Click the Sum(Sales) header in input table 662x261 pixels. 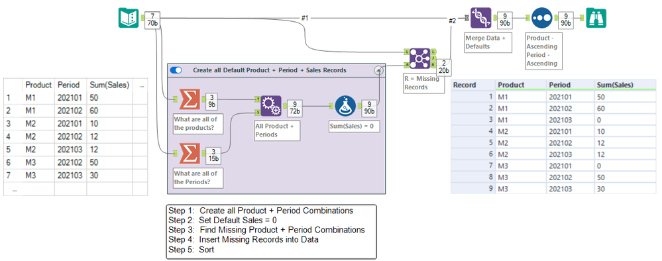[x=109, y=85]
